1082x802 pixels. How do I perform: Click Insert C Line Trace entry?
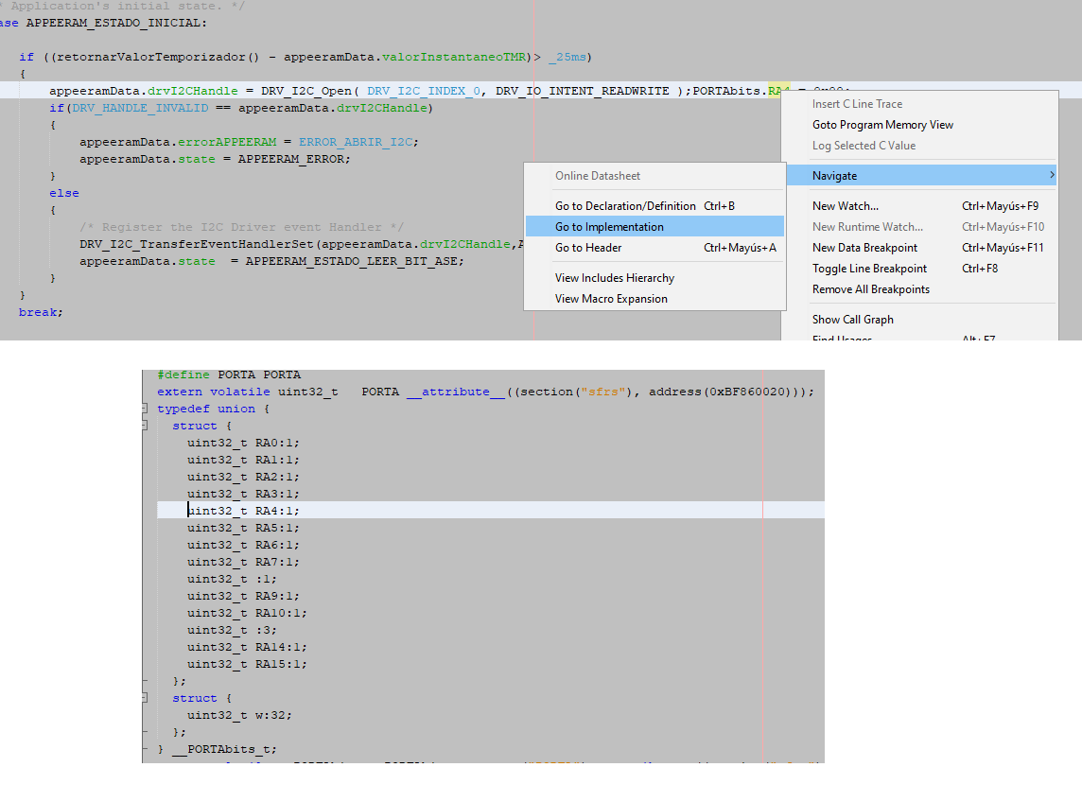pyautogui.click(x=920, y=103)
